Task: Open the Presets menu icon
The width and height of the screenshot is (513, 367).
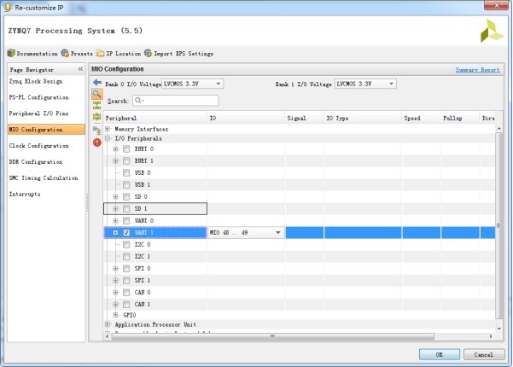Action: (x=65, y=53)
